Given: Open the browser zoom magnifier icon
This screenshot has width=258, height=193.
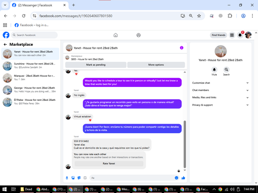Looking at the screenshot, I should pos(191,16).
